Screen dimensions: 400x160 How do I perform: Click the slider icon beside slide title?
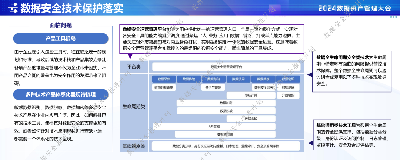[x=12, y=8]
